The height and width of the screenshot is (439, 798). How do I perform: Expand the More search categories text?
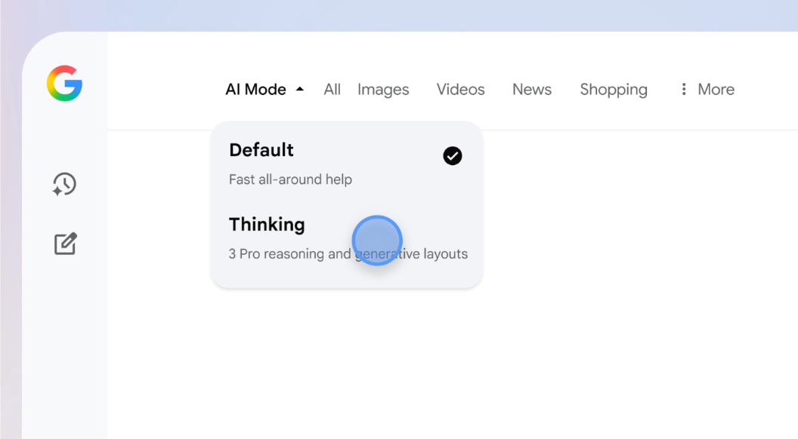pos(716,89)
